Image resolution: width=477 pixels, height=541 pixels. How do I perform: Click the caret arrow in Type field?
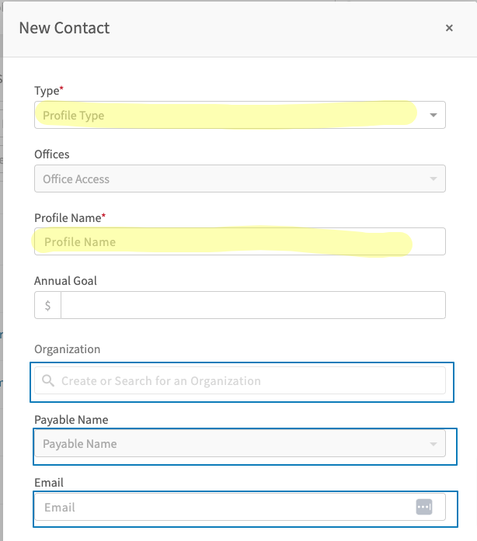coord(433,115)
